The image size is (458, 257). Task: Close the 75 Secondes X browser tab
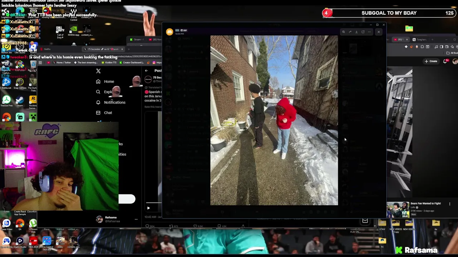click(x=122, y=49)
